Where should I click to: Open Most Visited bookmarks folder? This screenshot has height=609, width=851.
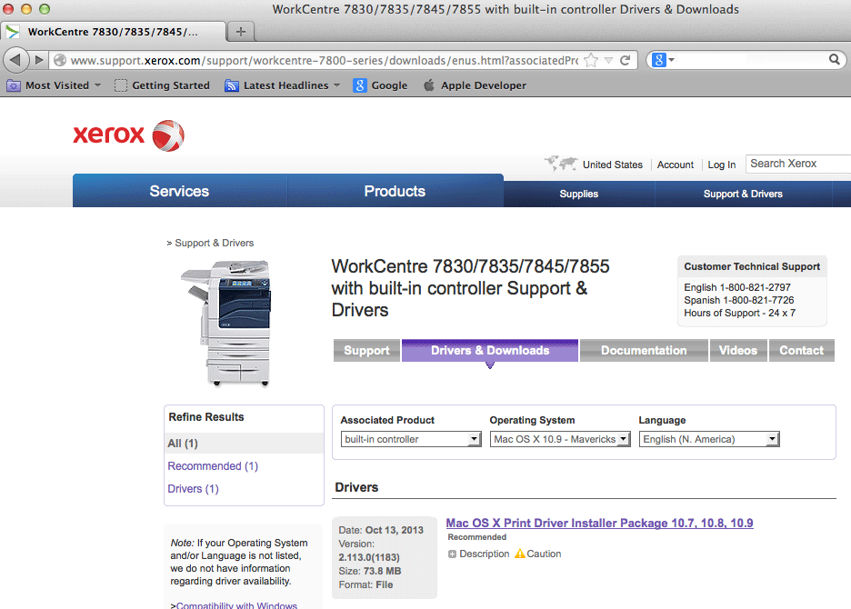(53, 85)
